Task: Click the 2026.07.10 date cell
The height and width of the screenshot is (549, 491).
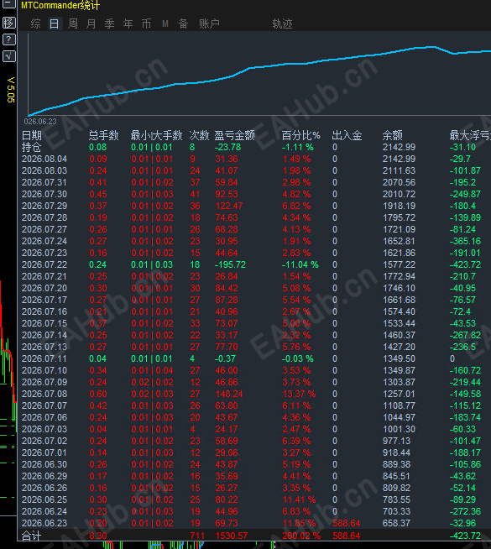Action: pyautogui.click(x=44, y=370)
